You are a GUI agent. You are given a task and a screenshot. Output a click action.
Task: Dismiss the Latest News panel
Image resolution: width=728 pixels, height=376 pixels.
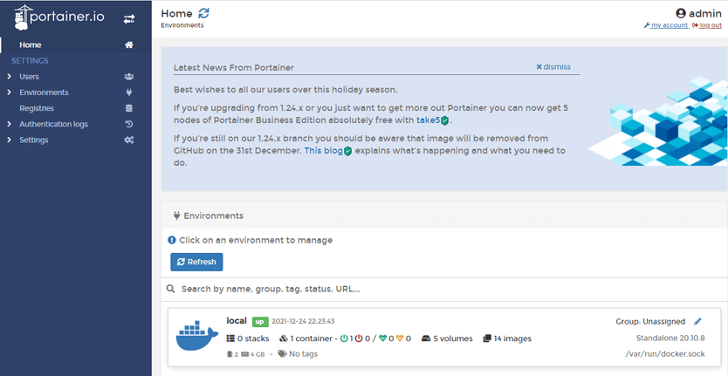(553, 67)
